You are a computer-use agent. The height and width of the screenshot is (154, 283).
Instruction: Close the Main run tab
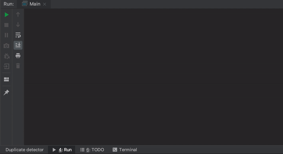point(45,4)
